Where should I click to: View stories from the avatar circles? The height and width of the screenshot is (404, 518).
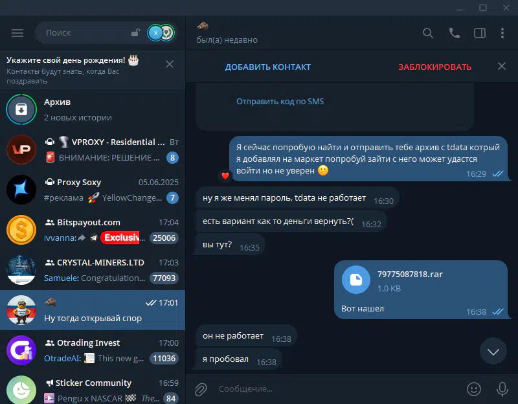161,33
